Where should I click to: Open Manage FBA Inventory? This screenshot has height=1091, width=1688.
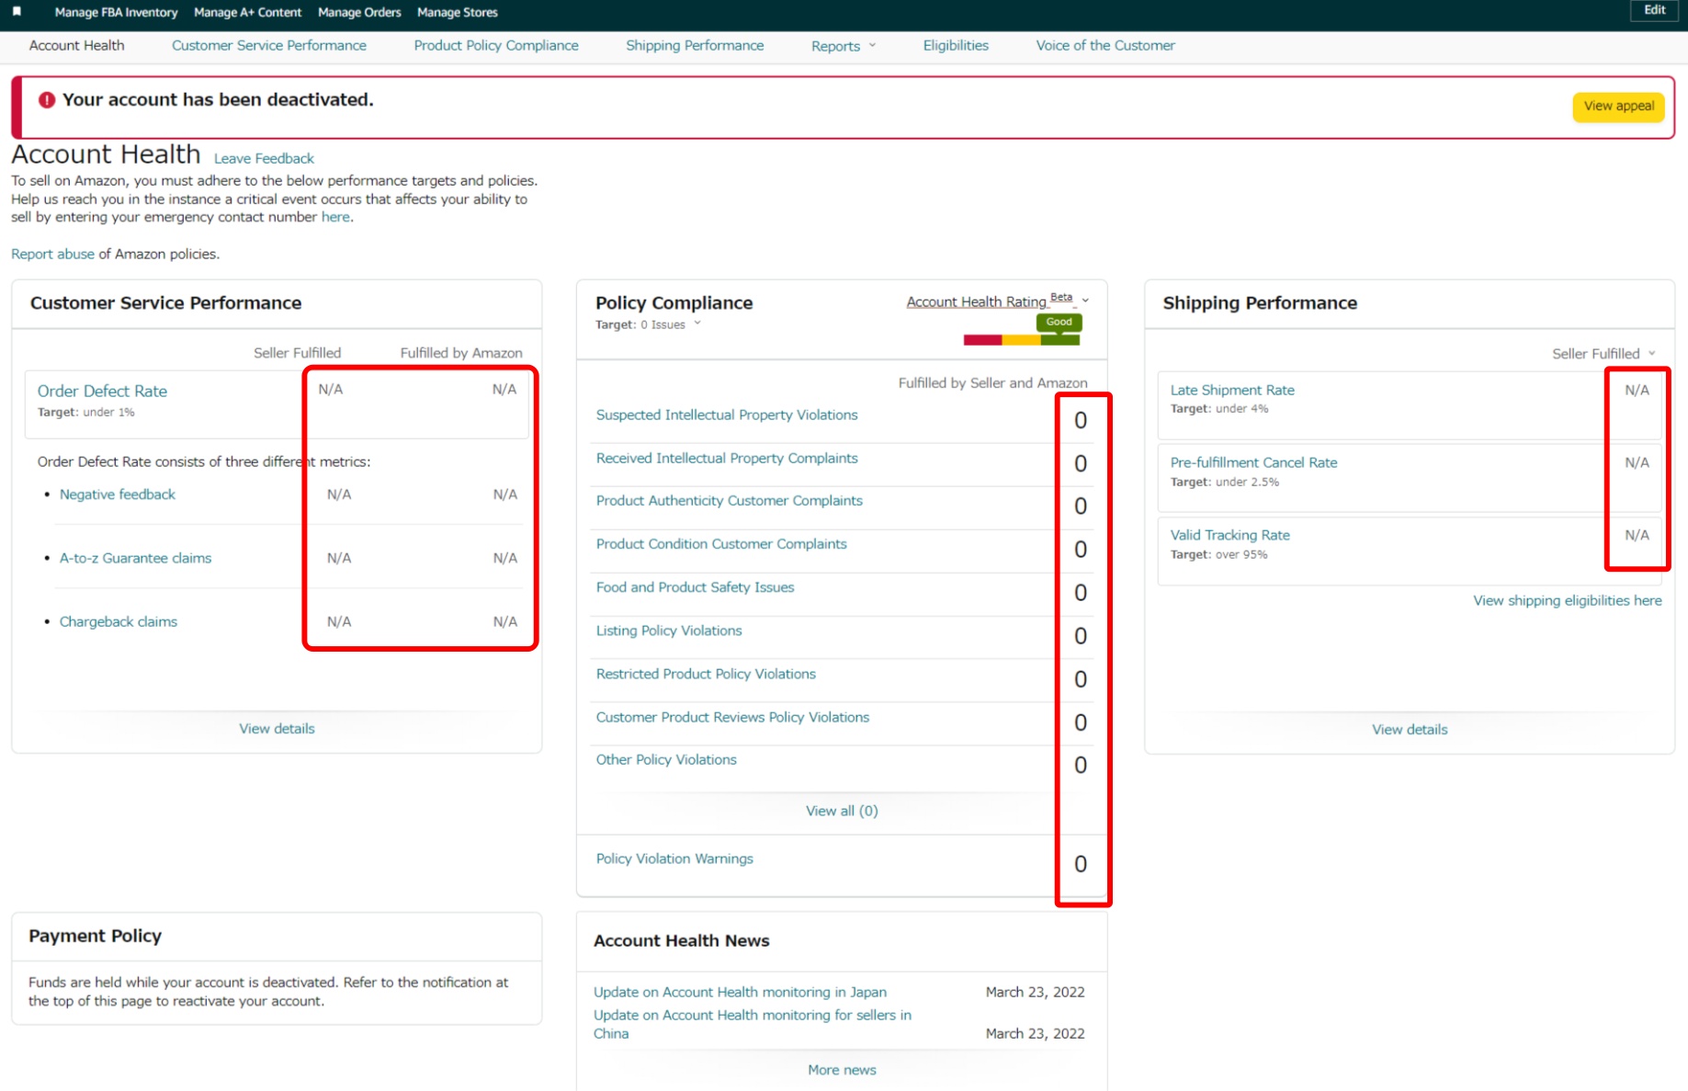pos(116,12)
